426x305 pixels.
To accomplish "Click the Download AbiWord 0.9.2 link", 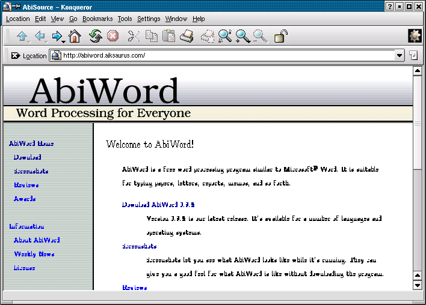I will click(x=158, y=205).
